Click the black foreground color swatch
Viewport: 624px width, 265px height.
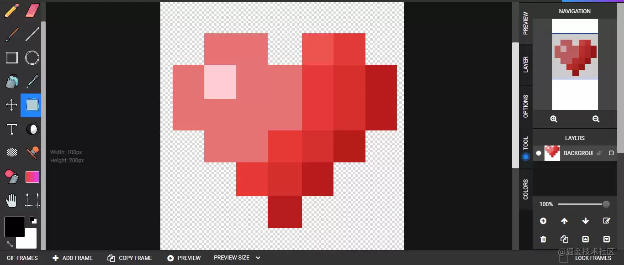[14, 227]
